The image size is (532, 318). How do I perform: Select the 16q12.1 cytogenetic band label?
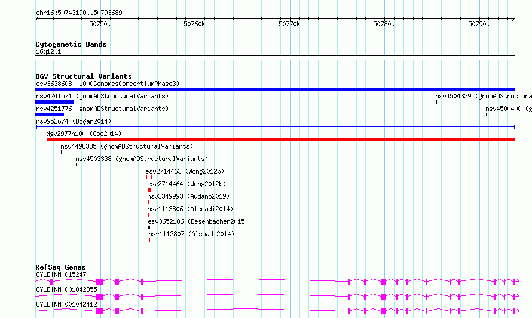[x=48, y=51]
